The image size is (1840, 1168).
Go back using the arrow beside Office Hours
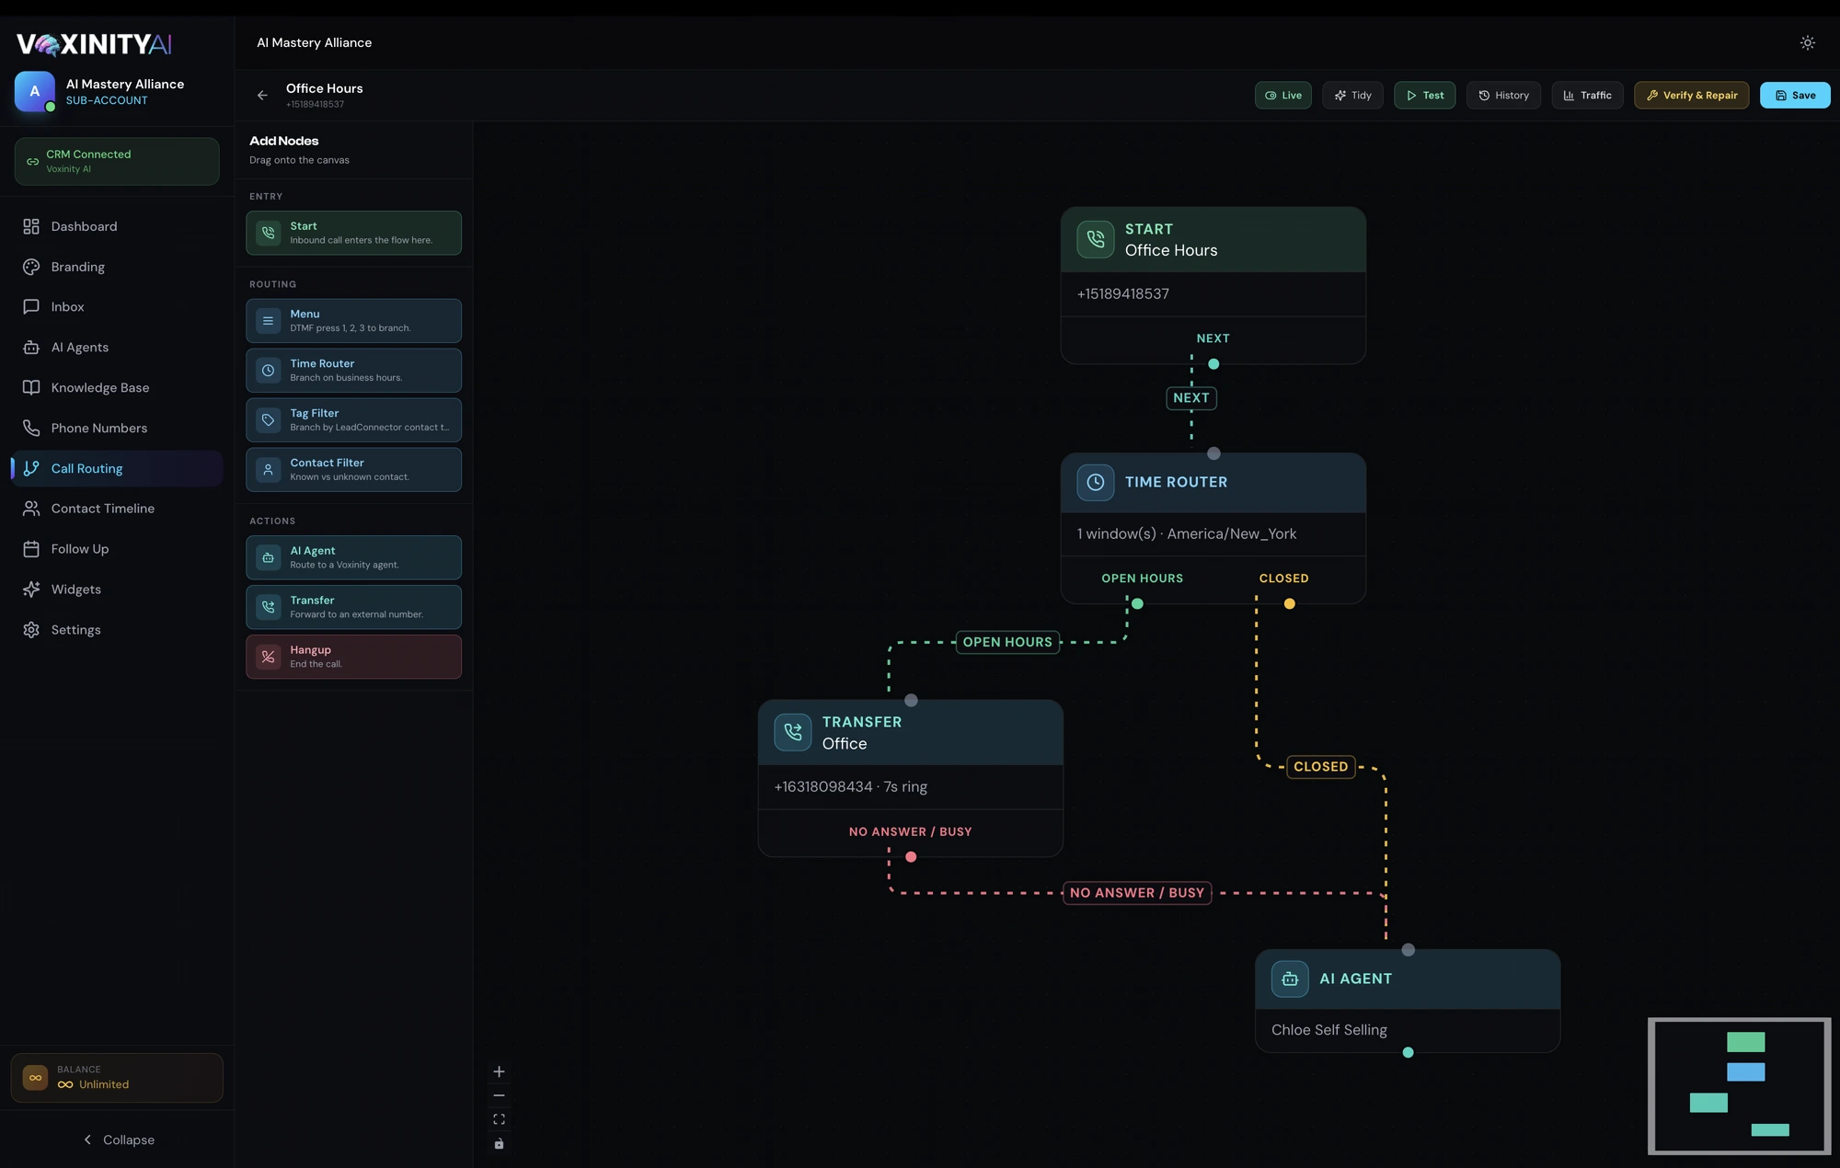click(262, 96)
